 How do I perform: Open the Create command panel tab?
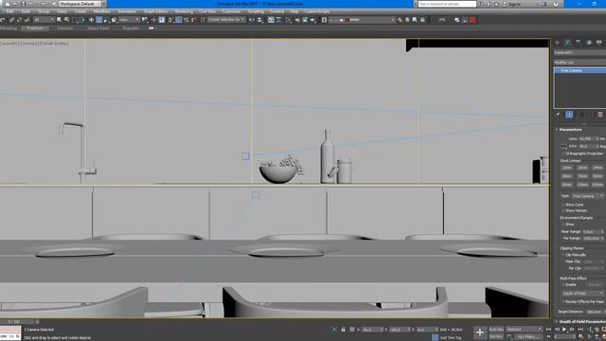click(557, 43)
